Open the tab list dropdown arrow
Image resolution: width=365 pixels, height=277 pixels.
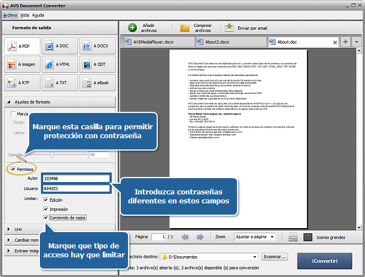point(357,42)
